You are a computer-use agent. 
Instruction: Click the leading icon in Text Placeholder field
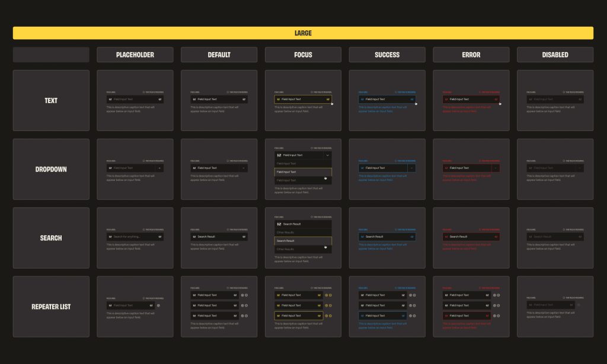(110, 99)
